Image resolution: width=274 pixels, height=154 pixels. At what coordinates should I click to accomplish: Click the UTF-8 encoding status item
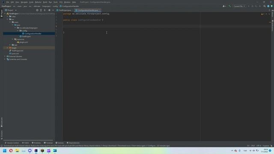pyautogui.click(x=259, y=145)
